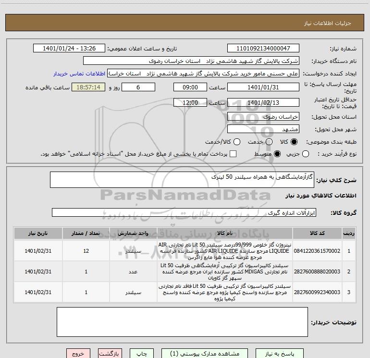Image resolution: width=370 pixels, height=358 pixels.
Task: Click the کیمیا پژوه calibration cylinder item name
Action: point(225,292)
